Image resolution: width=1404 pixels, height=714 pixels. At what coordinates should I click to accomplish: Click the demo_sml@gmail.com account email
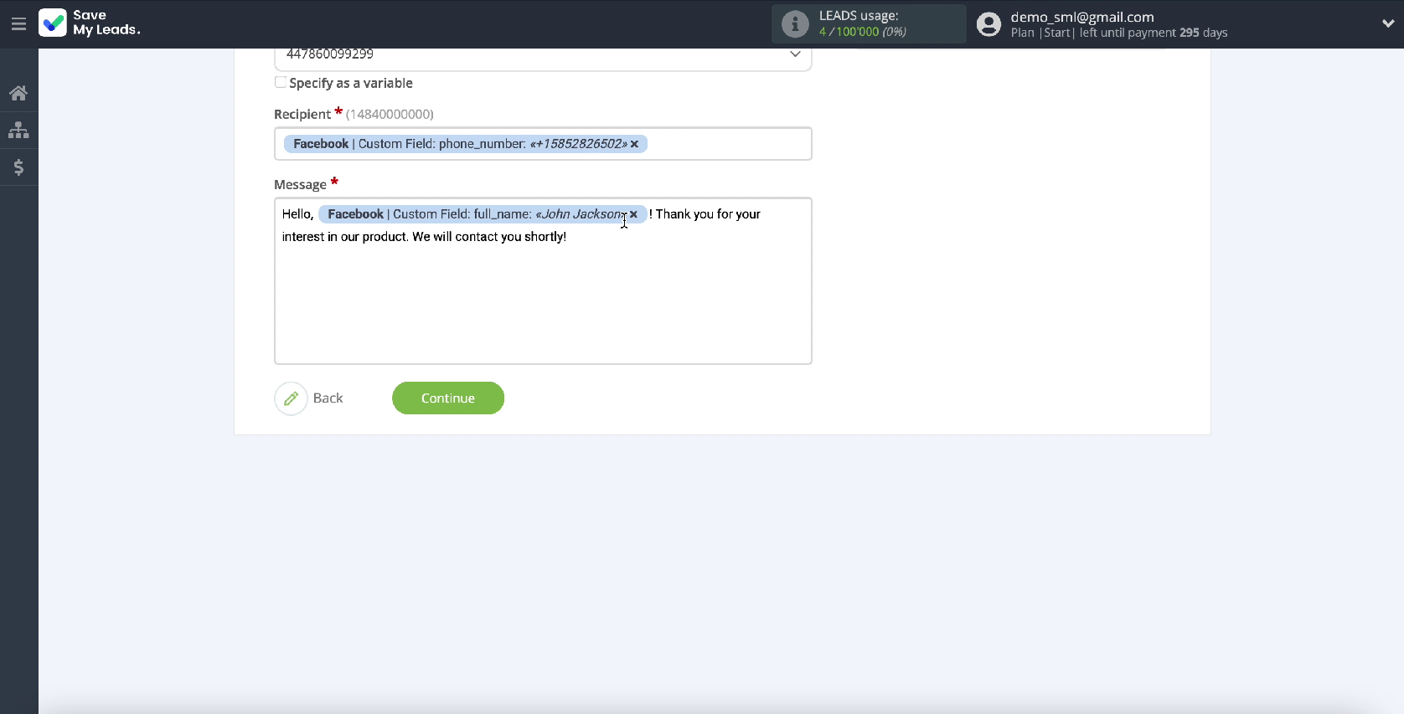(1081, 17)
